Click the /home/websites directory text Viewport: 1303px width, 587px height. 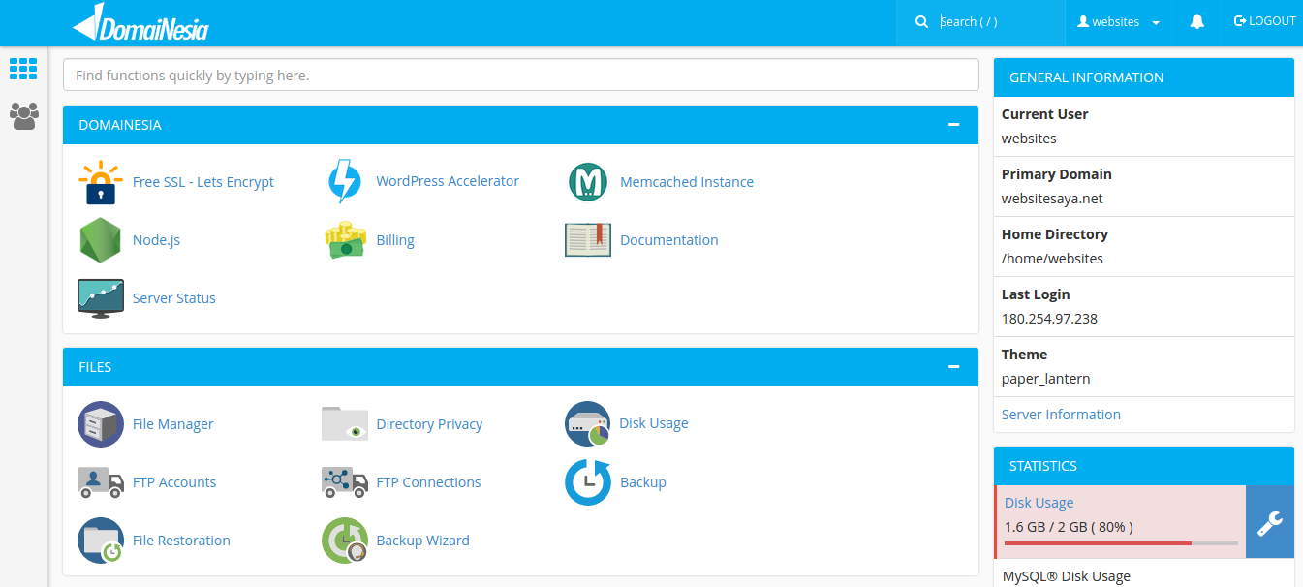[x=1052, y=259]
